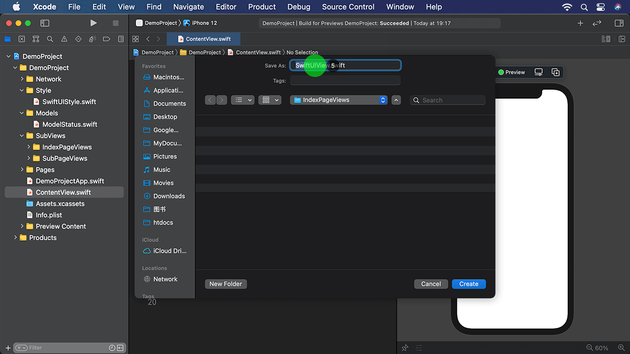Select Downloads in Favorites sidebar
630x354 pixels.
coord(164,196)
